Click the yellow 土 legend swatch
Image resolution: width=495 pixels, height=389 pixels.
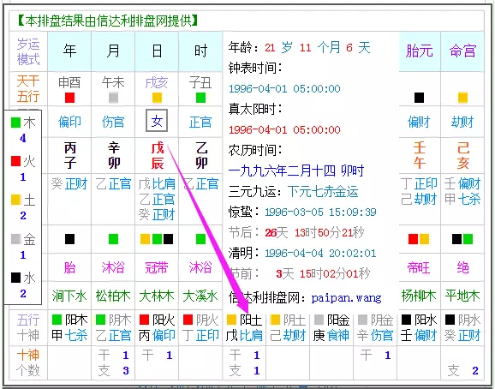point(15,200)
